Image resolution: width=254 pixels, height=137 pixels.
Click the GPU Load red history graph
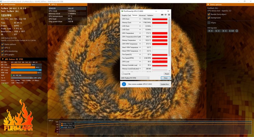[x=160, y=62]
